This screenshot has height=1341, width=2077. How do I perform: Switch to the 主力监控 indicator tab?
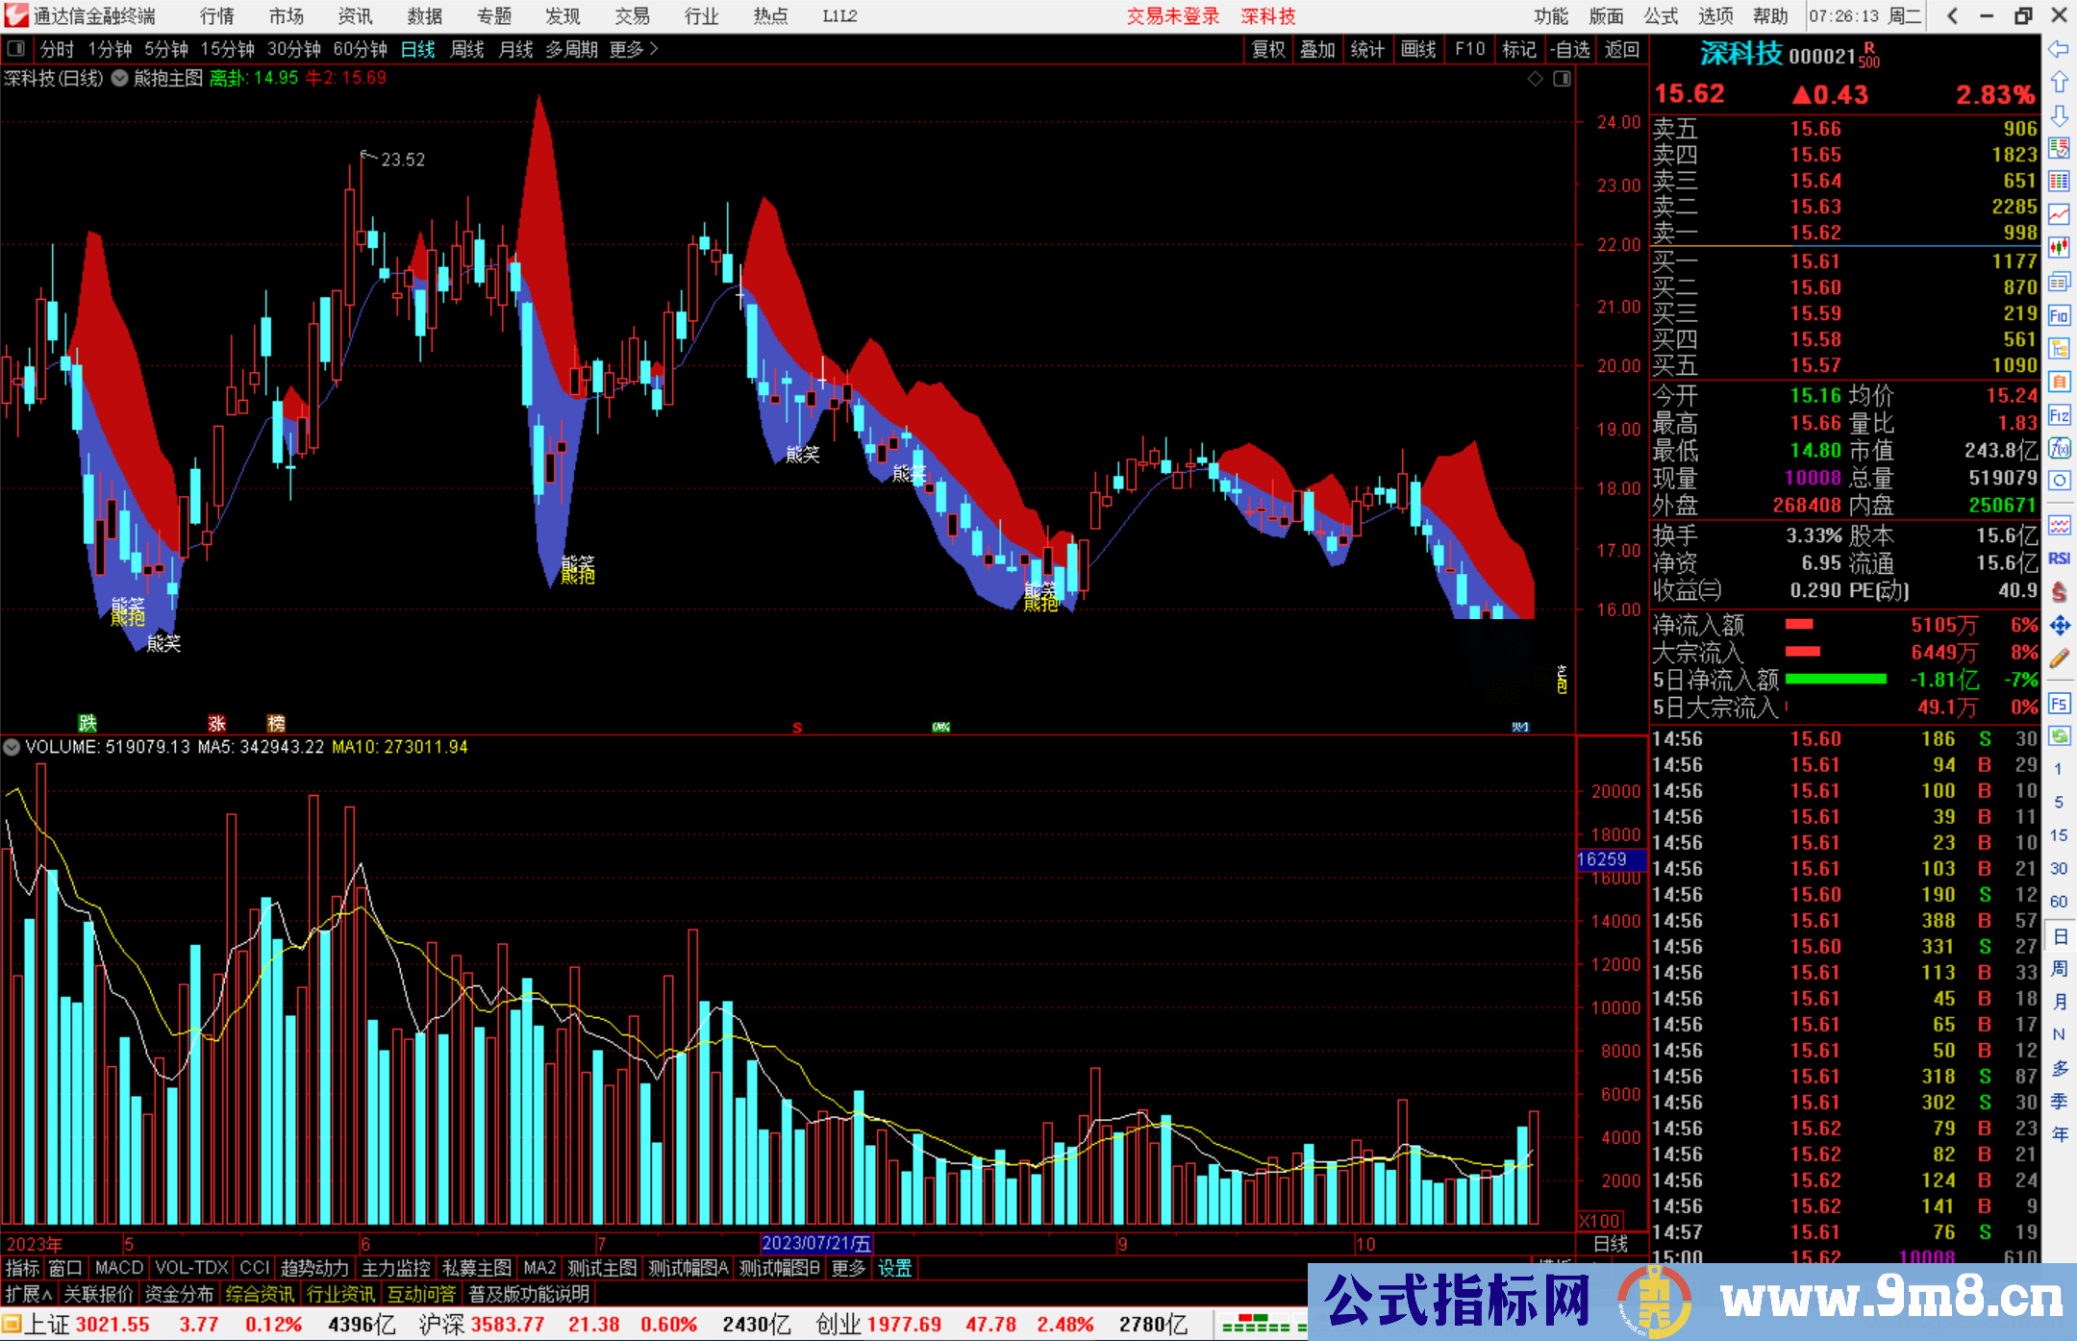tap(395, 1268)
